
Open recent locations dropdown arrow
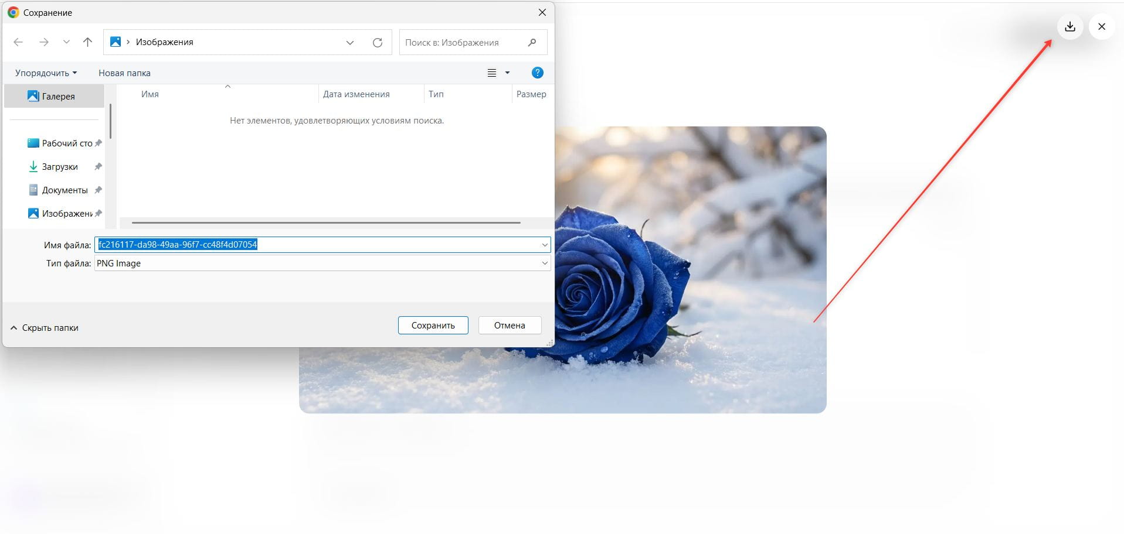click(x=66, y=42)
